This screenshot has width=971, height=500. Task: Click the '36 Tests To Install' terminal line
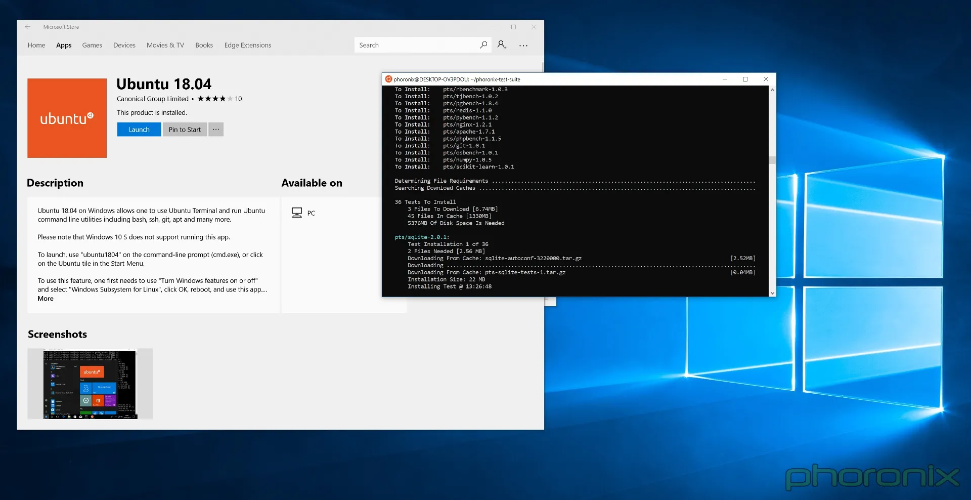[x=425, y=202]
